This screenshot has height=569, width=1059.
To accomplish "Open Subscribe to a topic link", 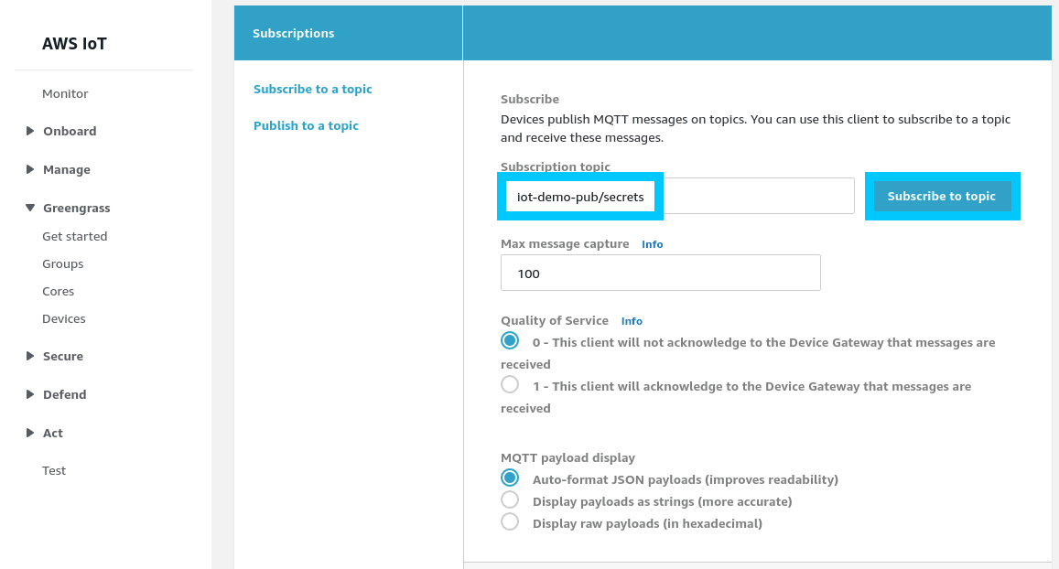I will (313, 89).
